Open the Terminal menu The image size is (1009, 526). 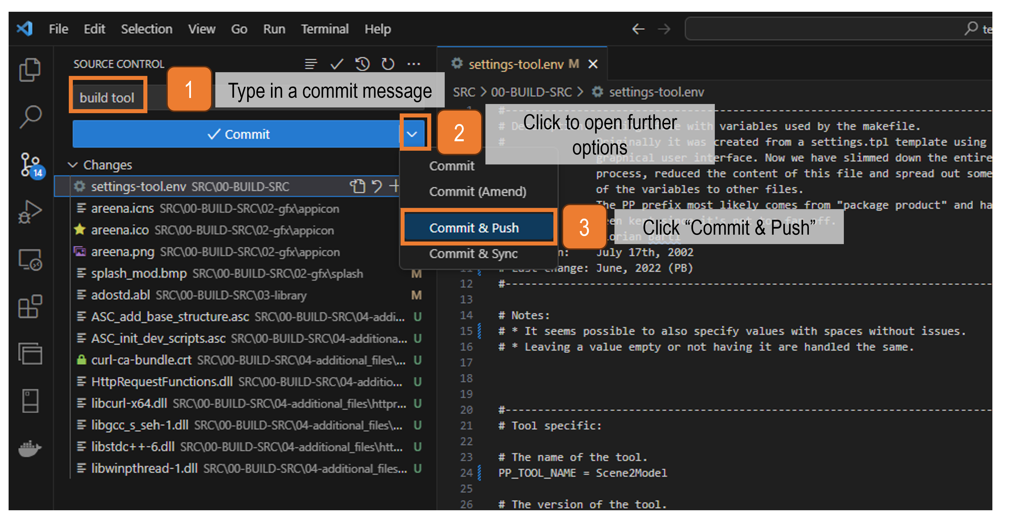[325, 29]
